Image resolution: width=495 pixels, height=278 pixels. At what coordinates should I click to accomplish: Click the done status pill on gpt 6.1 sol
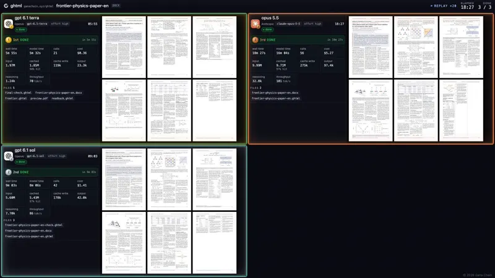[21, 162]
